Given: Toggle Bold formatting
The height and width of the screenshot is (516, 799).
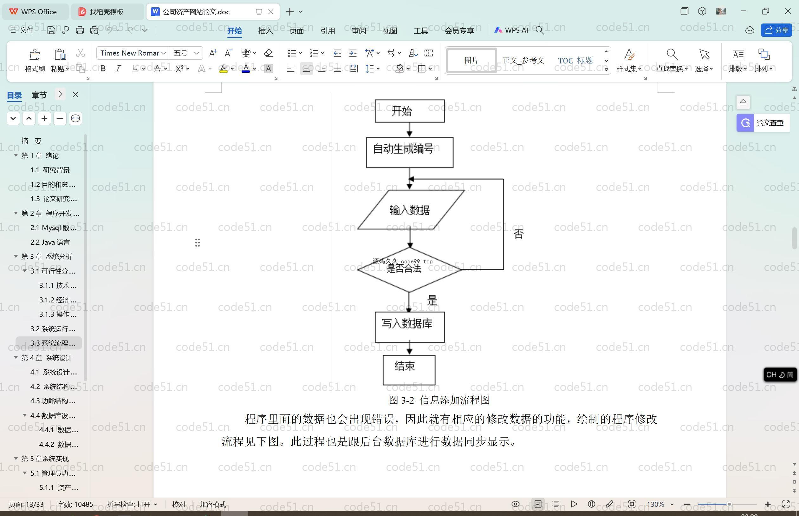Looking at the screenshot, I should tap(103, 69).
